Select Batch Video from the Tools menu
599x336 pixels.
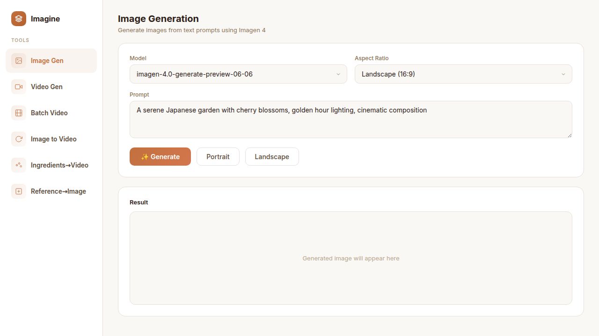pos(49,112)
